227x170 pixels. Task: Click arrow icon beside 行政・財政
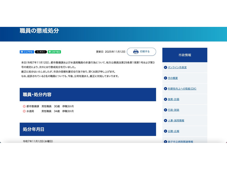coord(165,110)
